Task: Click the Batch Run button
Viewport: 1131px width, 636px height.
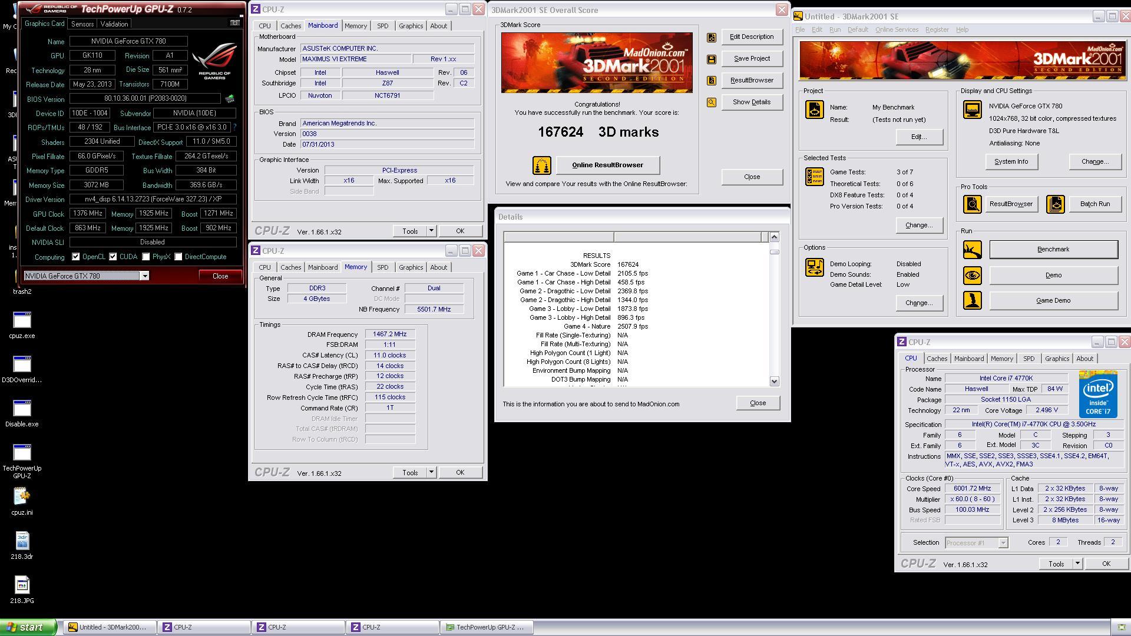Action: pyautogui.click(x=1094, y=204)
